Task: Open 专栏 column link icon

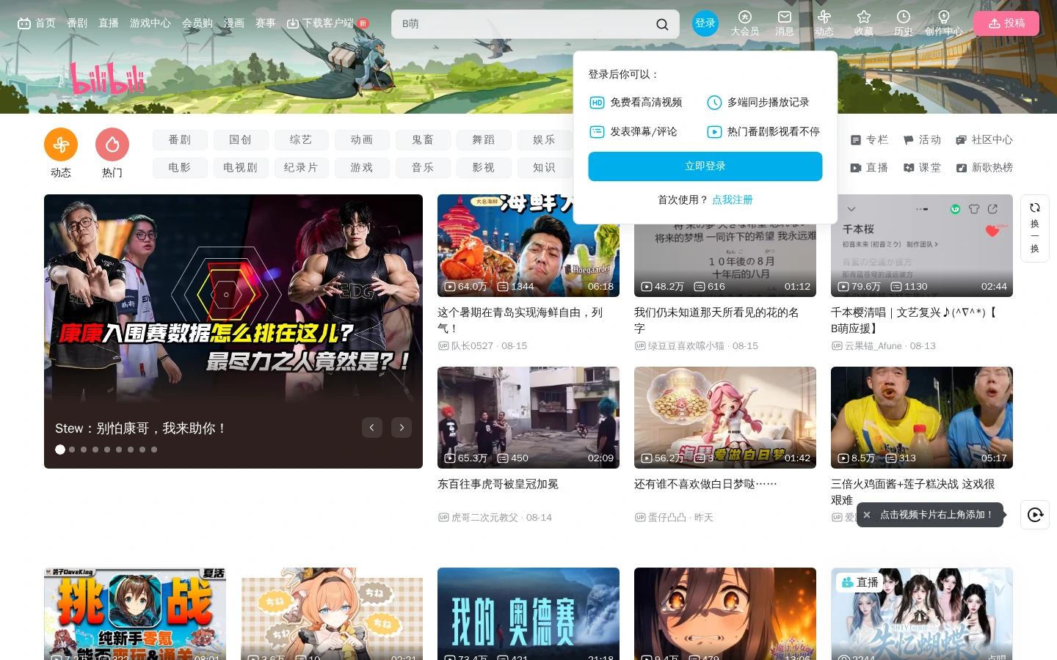Action: 869,139
